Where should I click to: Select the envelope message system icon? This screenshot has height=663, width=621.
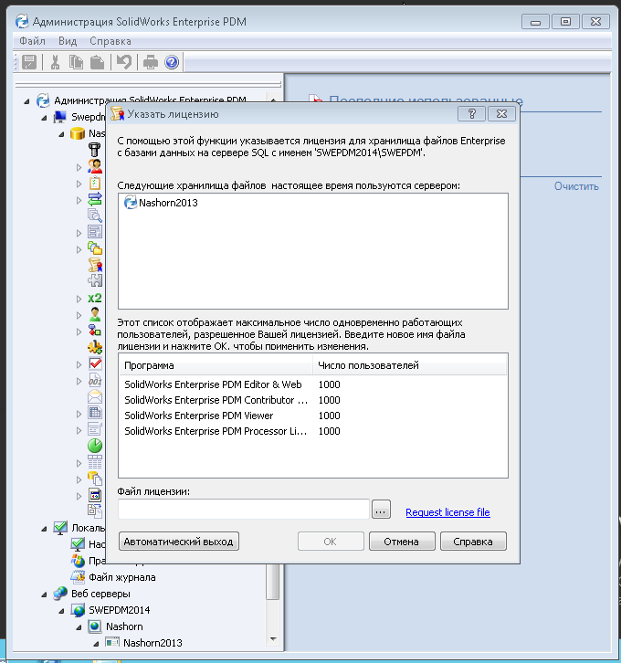[x=95, y=396]
